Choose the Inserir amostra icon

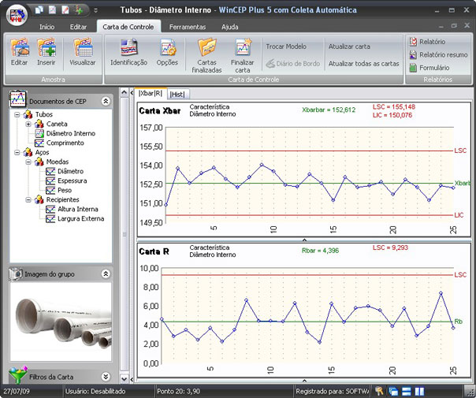(x=46, y=47)
